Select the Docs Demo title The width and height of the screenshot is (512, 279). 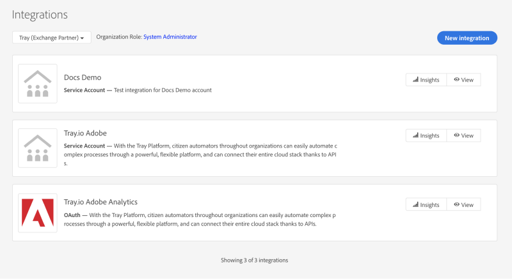point(83,77)
